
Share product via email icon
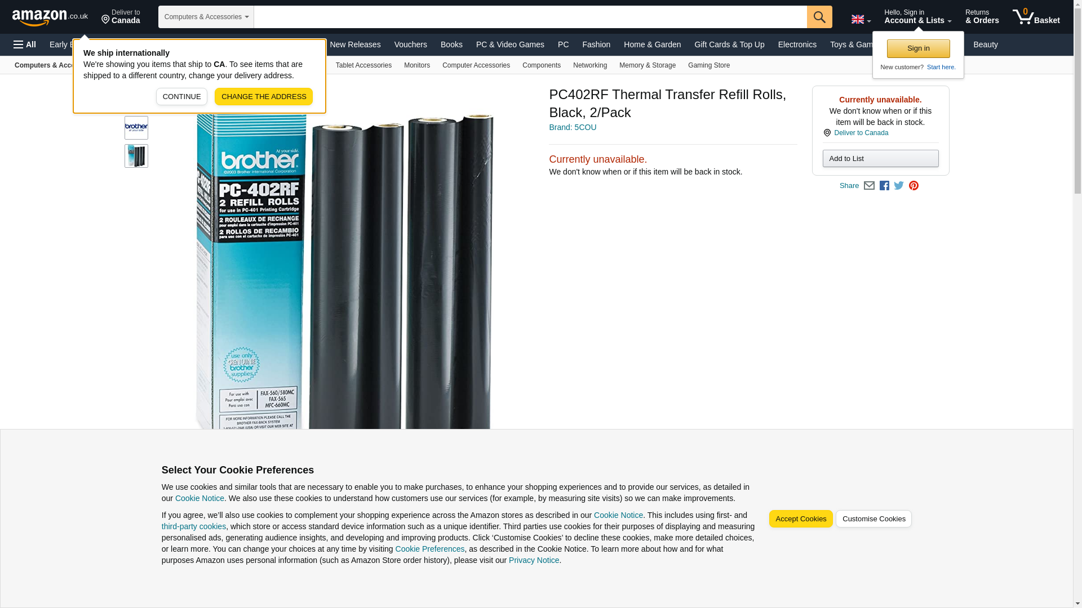click(x=869, y=186)
